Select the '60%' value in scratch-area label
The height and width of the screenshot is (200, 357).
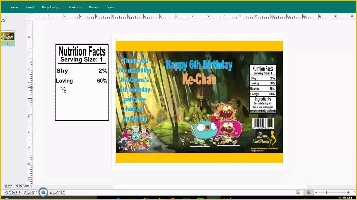click(102, 81)
